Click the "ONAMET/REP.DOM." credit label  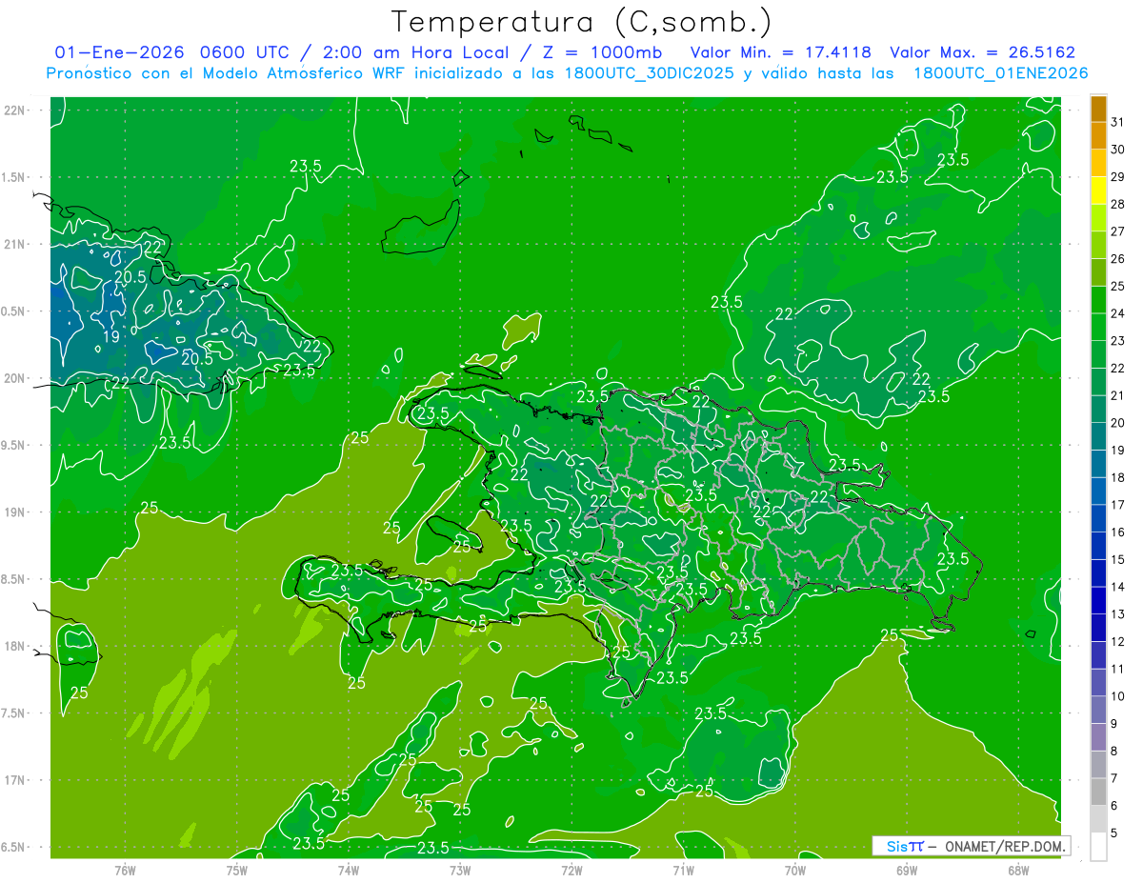pyautogui.click(x=1006, y=847)
